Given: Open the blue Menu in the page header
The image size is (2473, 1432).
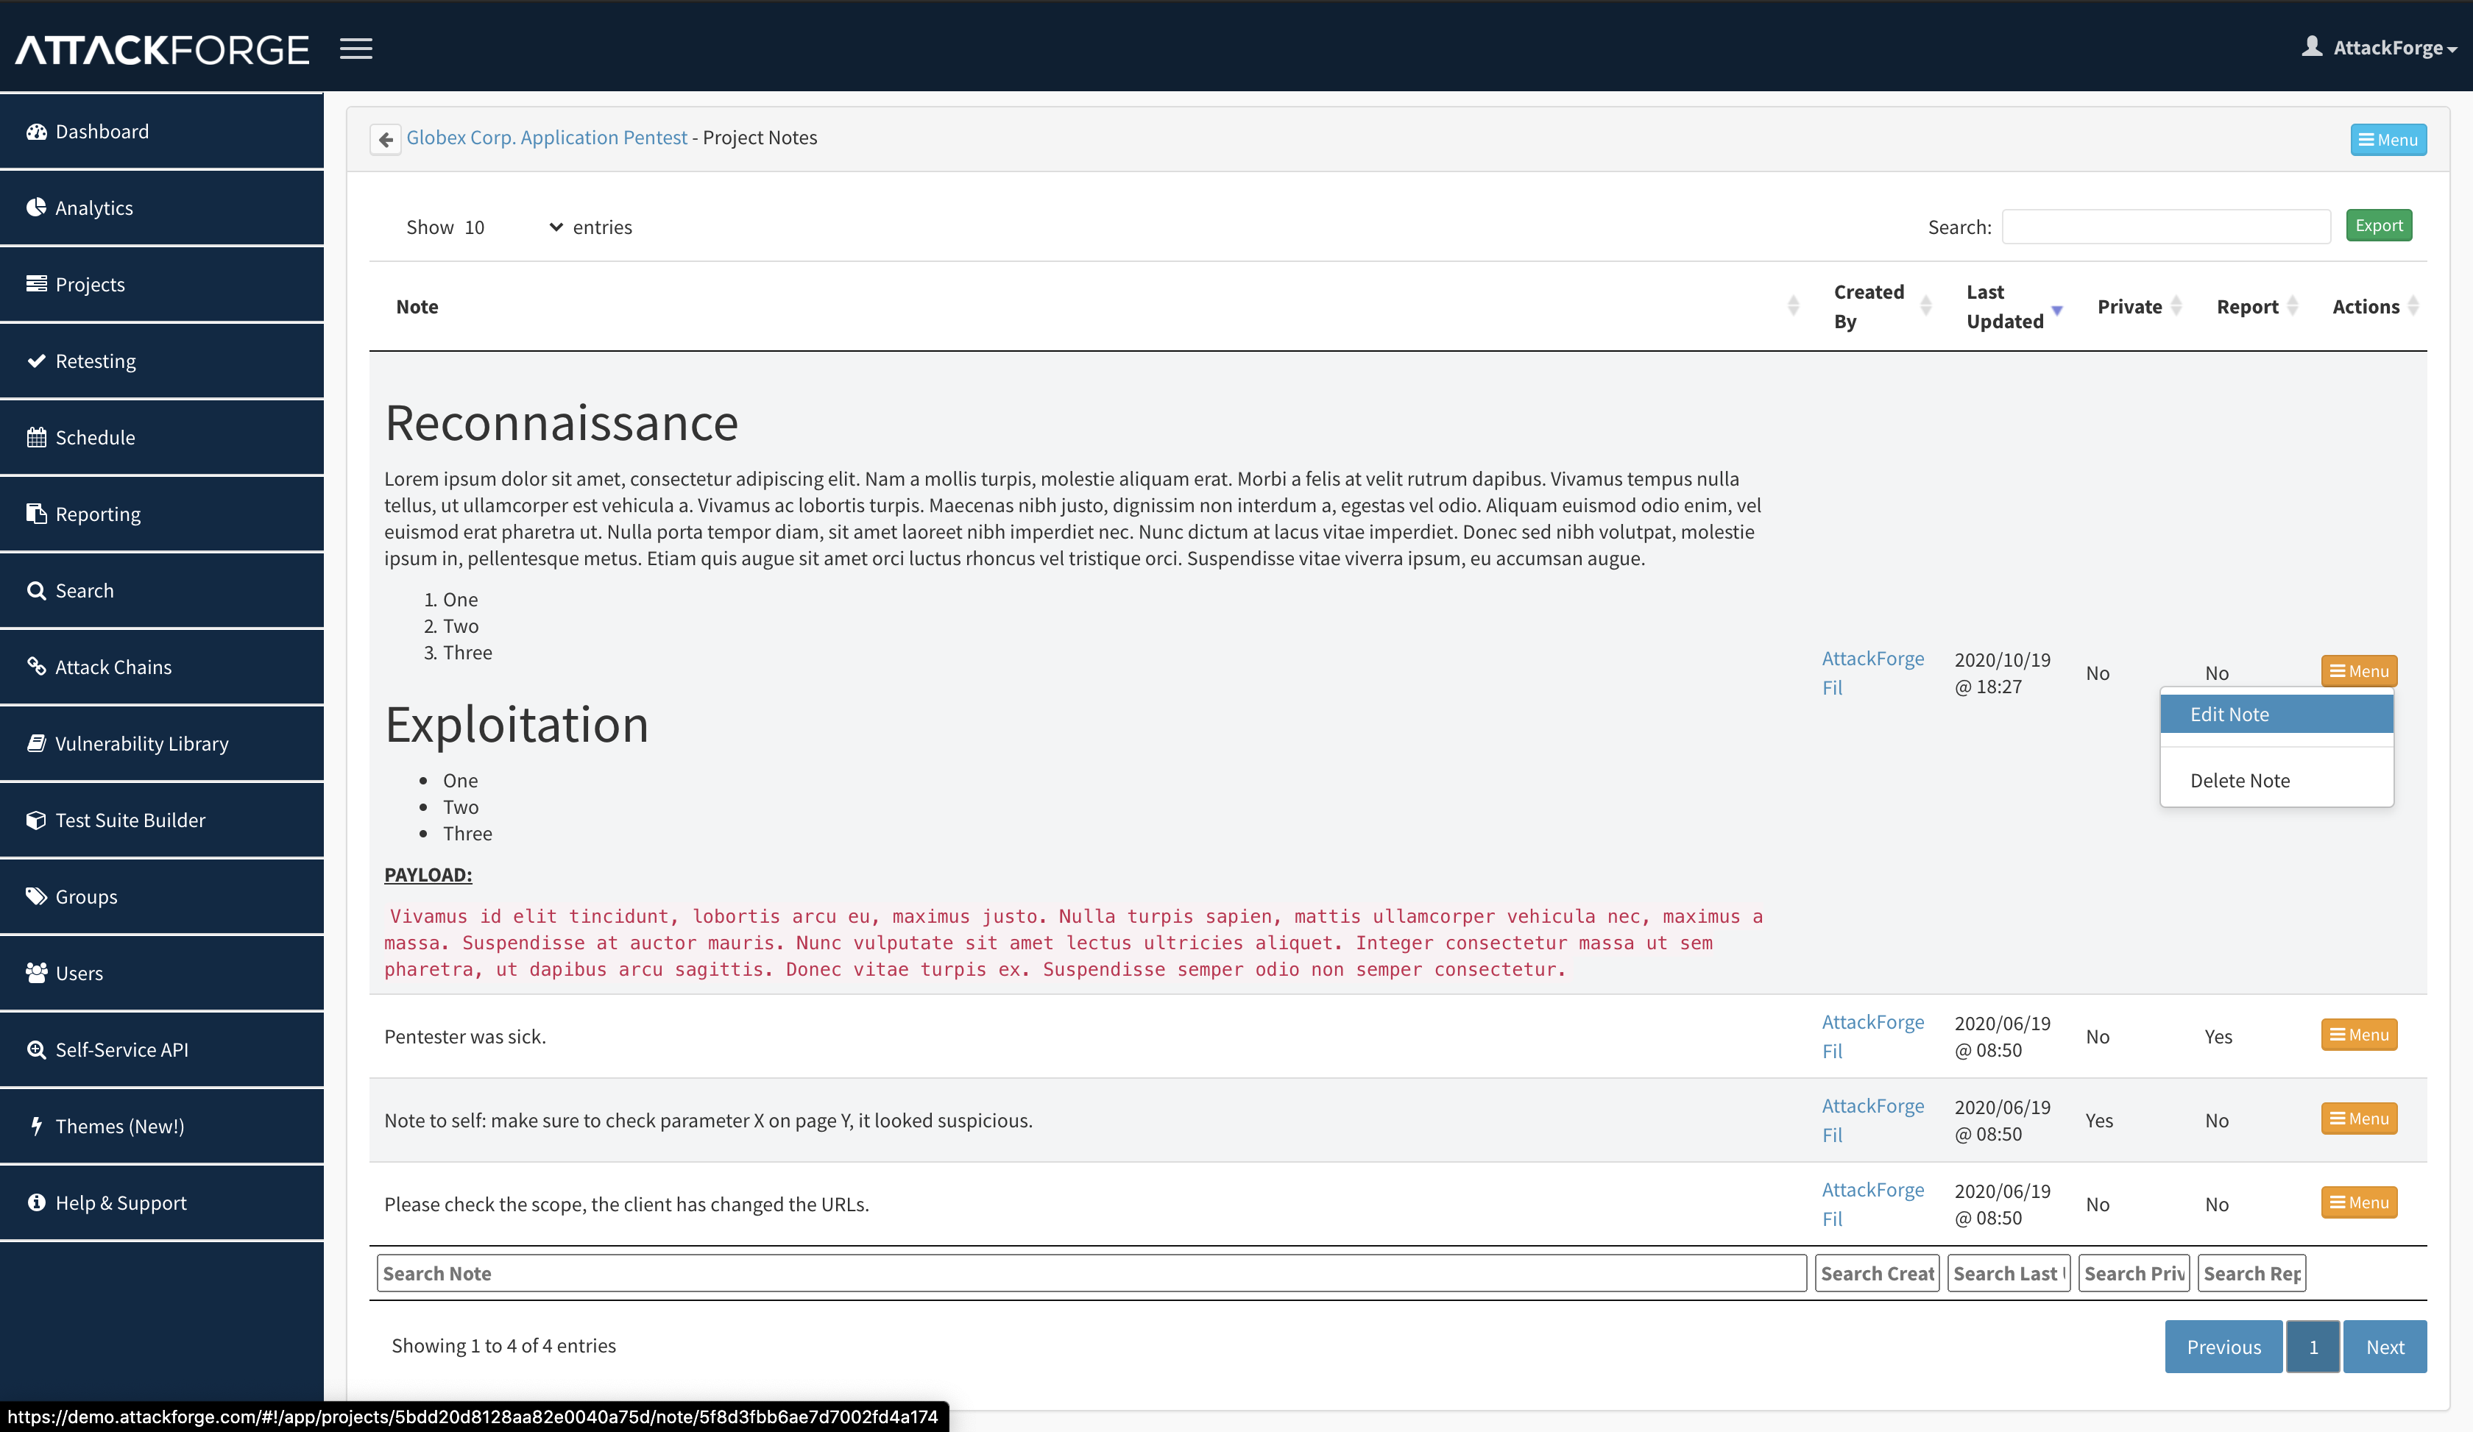Looking at the screenshot, I should [x=2388, y=139].
